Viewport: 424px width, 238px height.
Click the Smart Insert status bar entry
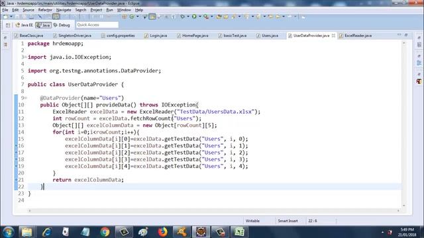[x=288, y=221]
